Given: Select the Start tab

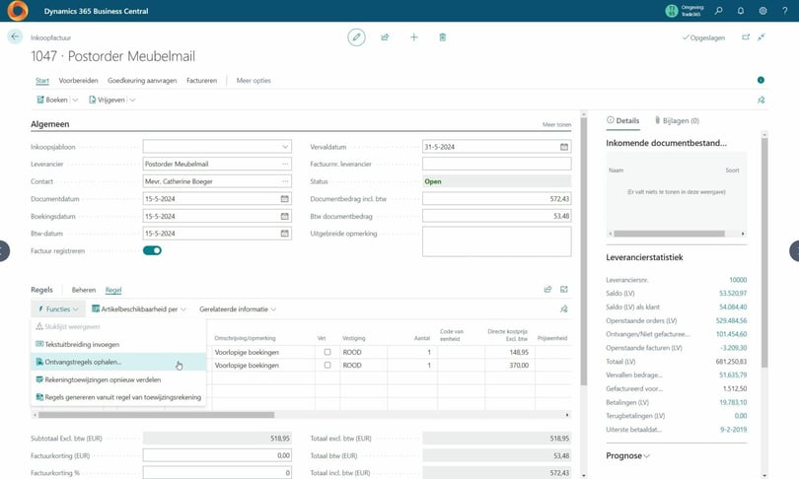Looking at the screenshot, I should (x=42, y=81).
